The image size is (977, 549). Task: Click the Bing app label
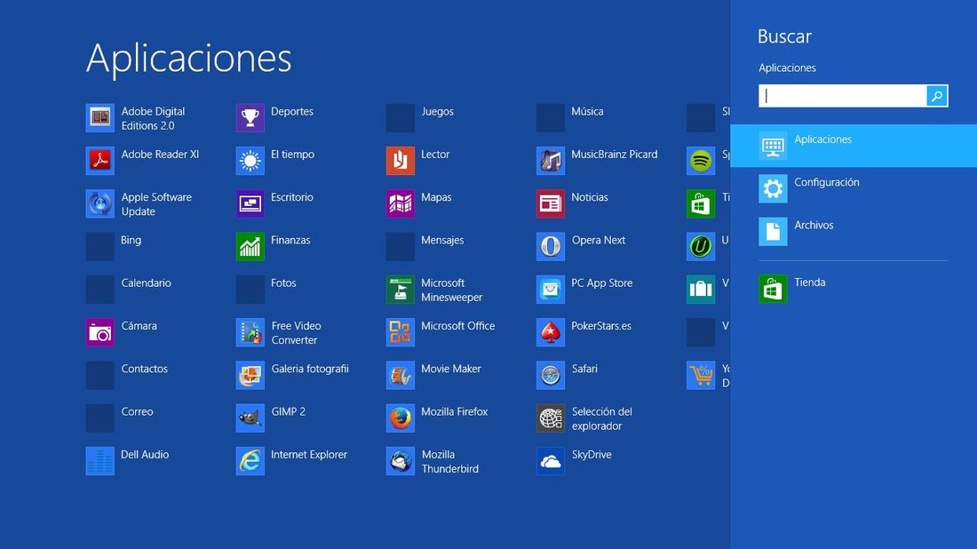click(x=131, y=240)
